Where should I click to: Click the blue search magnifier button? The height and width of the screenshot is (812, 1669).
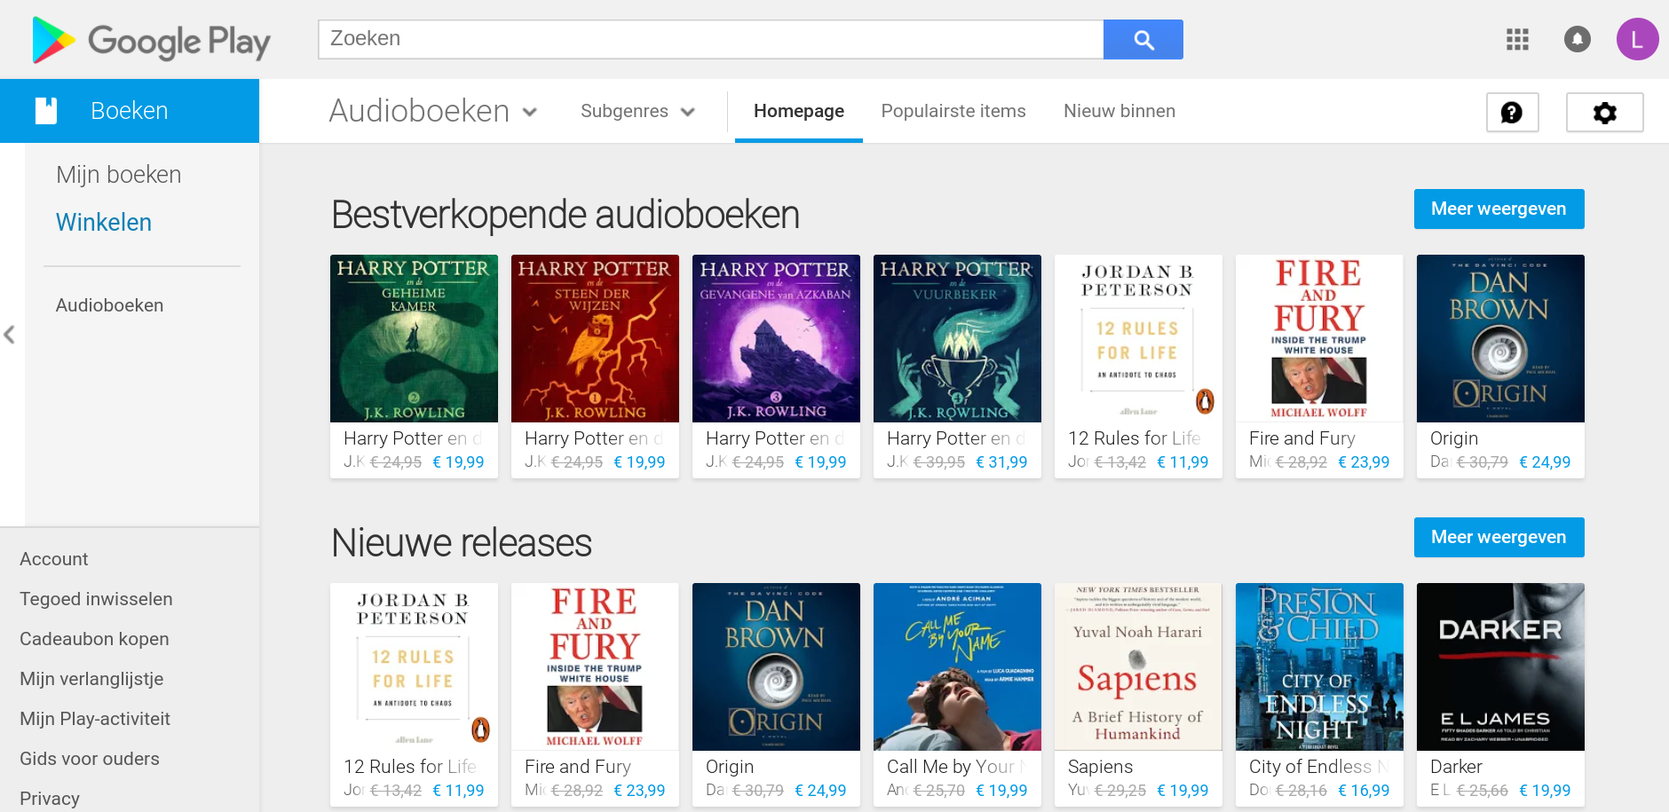click(1143, 40)
